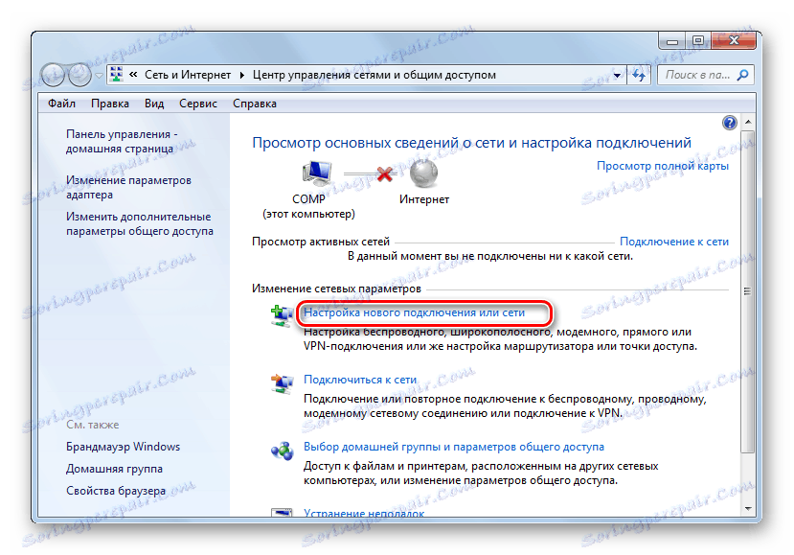
Task: Expand arrow after 'Сеть и Интернет' breadcrumb
Action: (x=242, y=75)
